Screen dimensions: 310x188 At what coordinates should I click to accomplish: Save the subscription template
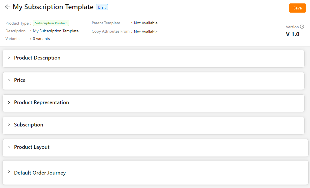point(297,8)
